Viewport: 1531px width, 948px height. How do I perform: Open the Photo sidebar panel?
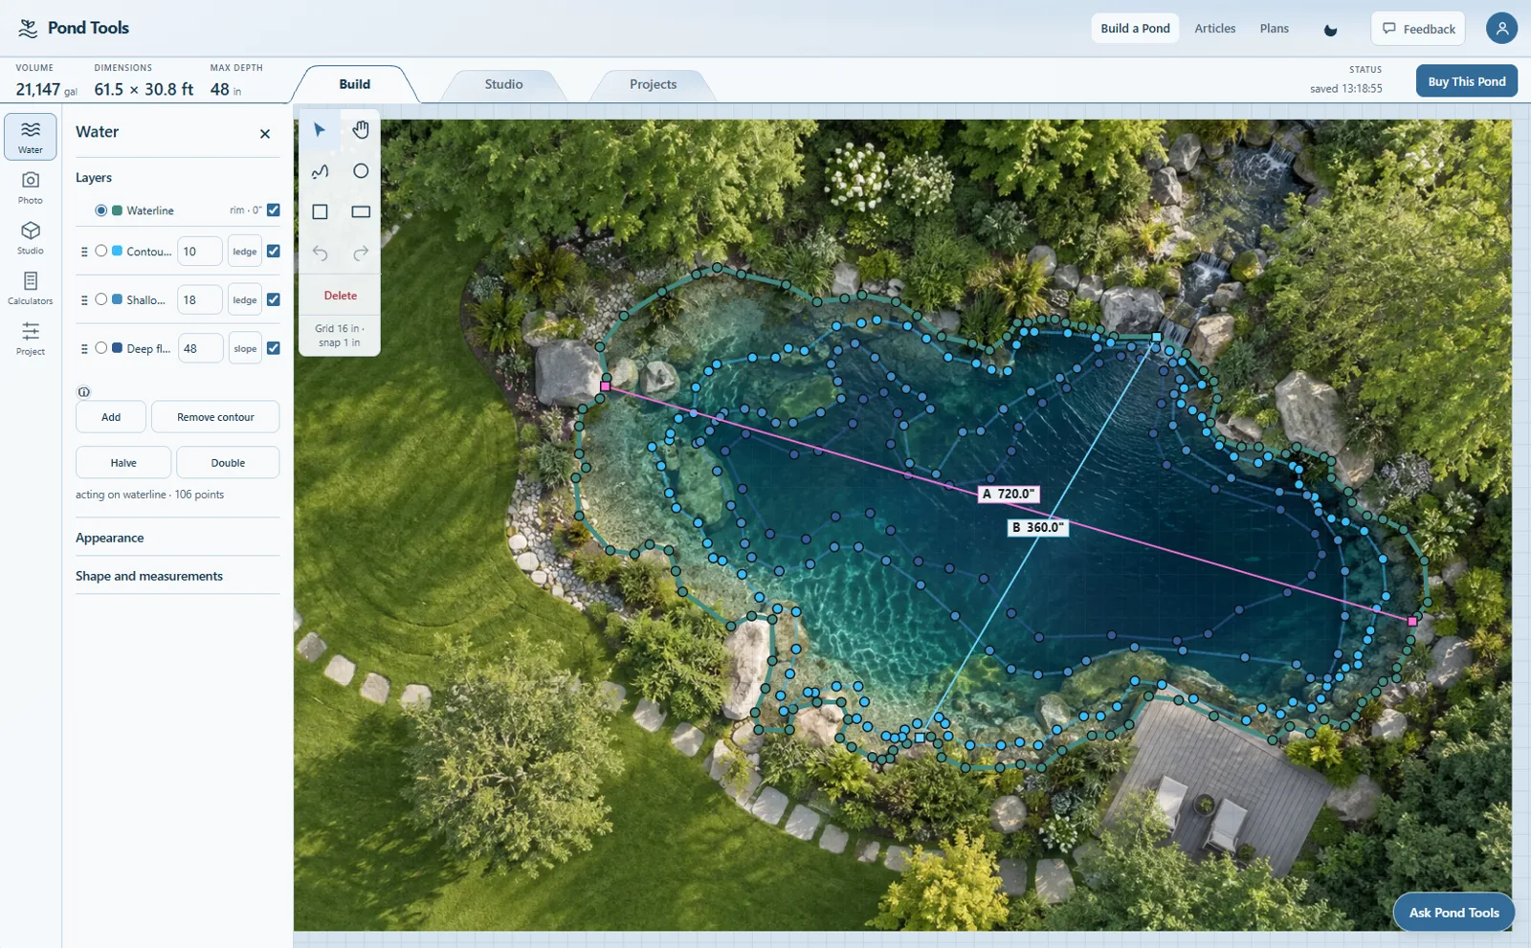click(31, 187)
